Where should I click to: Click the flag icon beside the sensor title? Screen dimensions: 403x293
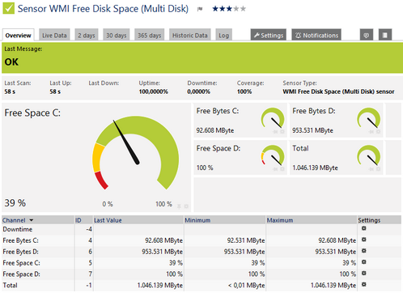coord(200,9)
